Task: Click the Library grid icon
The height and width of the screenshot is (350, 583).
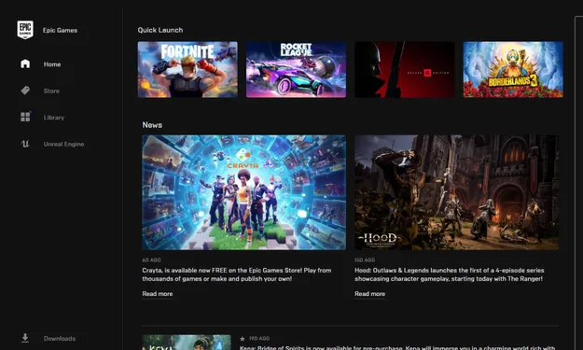Action: [25, 117]
